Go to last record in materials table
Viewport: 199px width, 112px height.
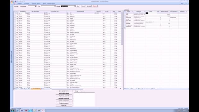pos(28,89)
